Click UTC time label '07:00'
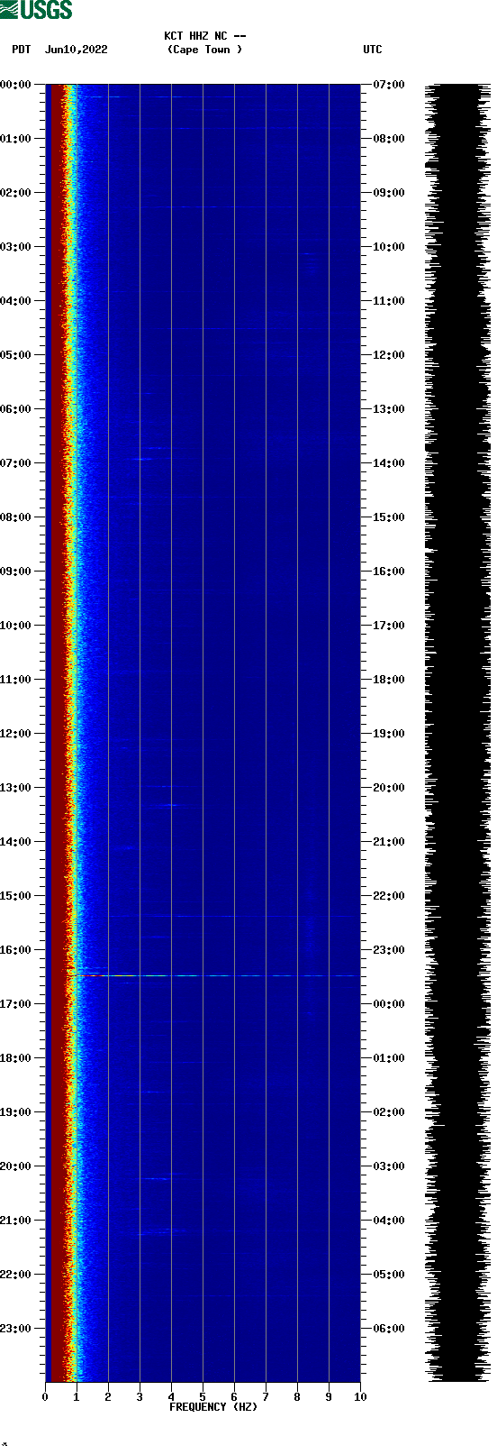497x1454 pixels. 389,85
